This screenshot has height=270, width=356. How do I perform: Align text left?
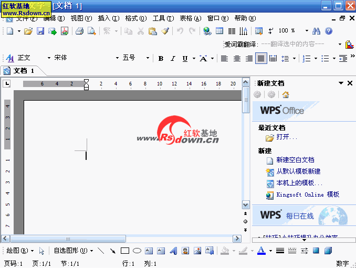tap(224, 59)
